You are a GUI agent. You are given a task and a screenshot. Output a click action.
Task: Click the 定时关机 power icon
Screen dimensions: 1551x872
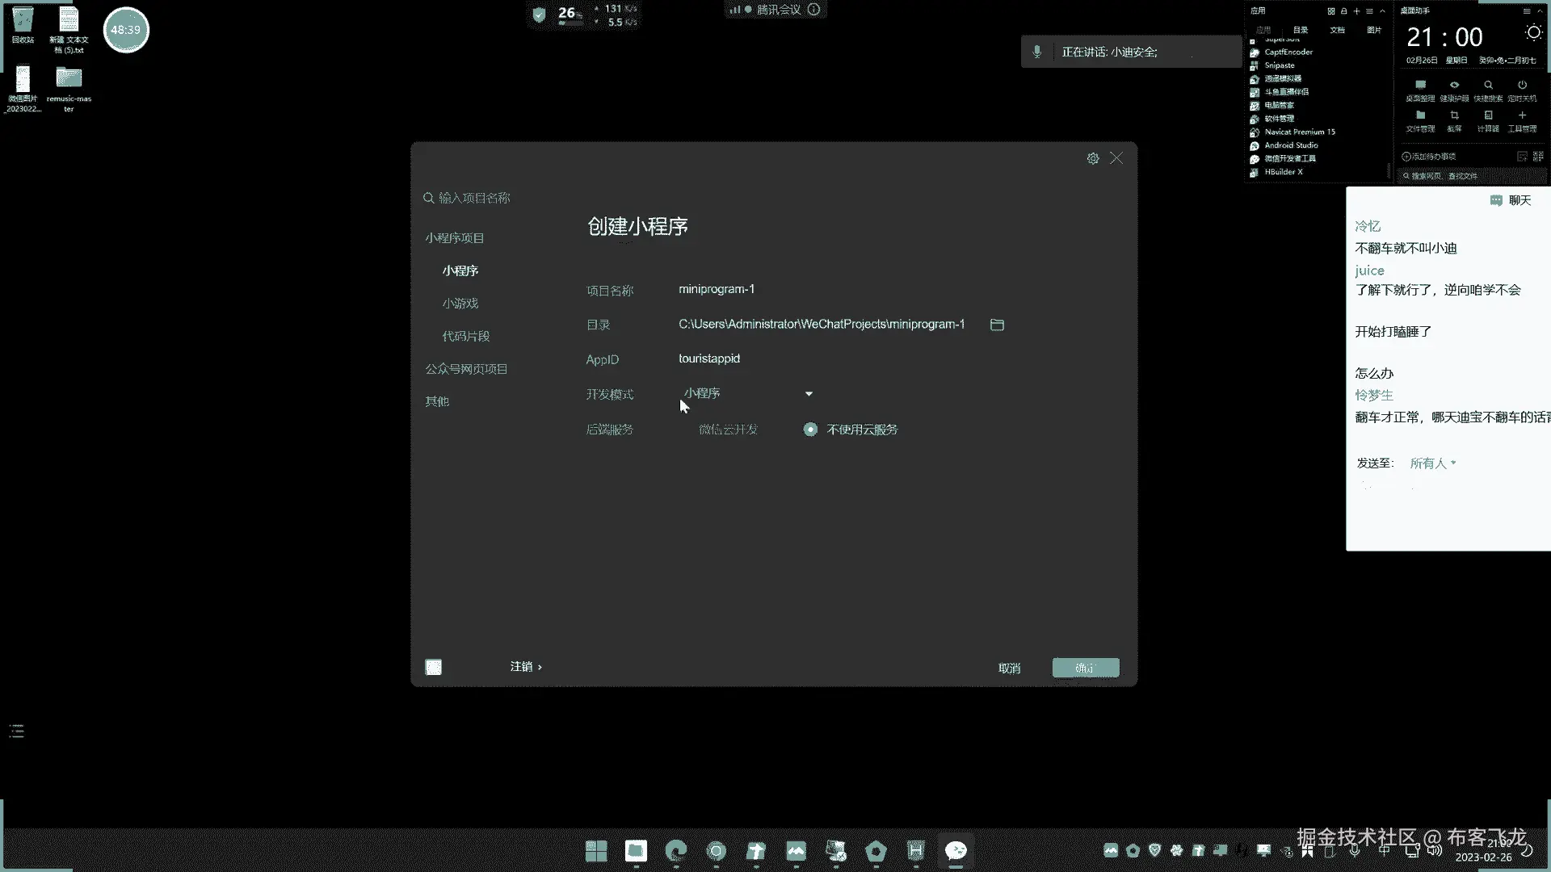(x=1522, y=86)
